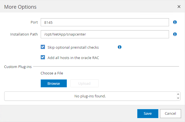Focus the Installation Path text field
This screenshot has width=185, height=122.
point(104,34)
